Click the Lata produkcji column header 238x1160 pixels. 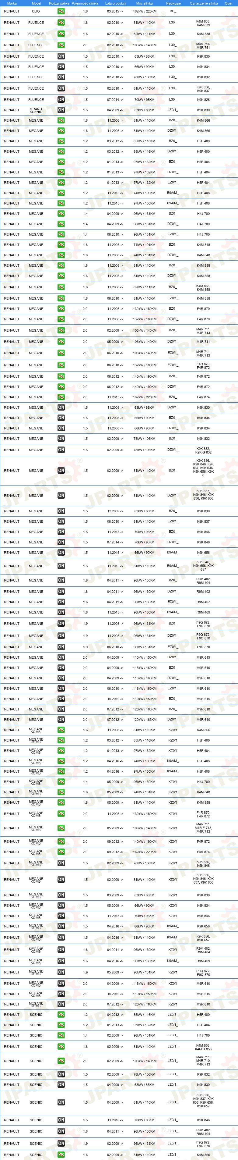[116, 3]
